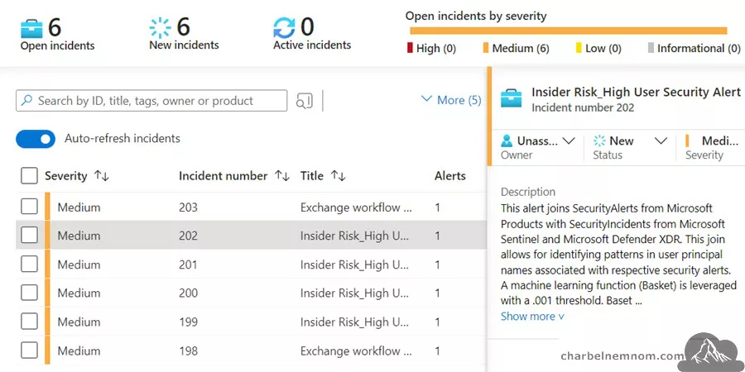Sort by Incident number column arrows
745x372 pixels.
point(282,176)
